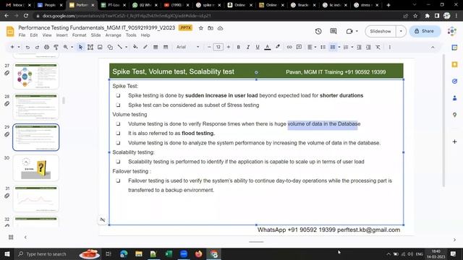
Task: Open the toolbar more options menu
Action: pos(390,47)
